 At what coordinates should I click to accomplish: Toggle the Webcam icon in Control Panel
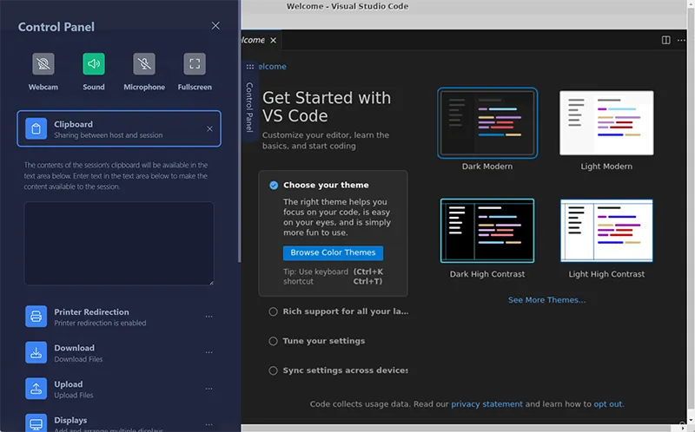[43, 64]
